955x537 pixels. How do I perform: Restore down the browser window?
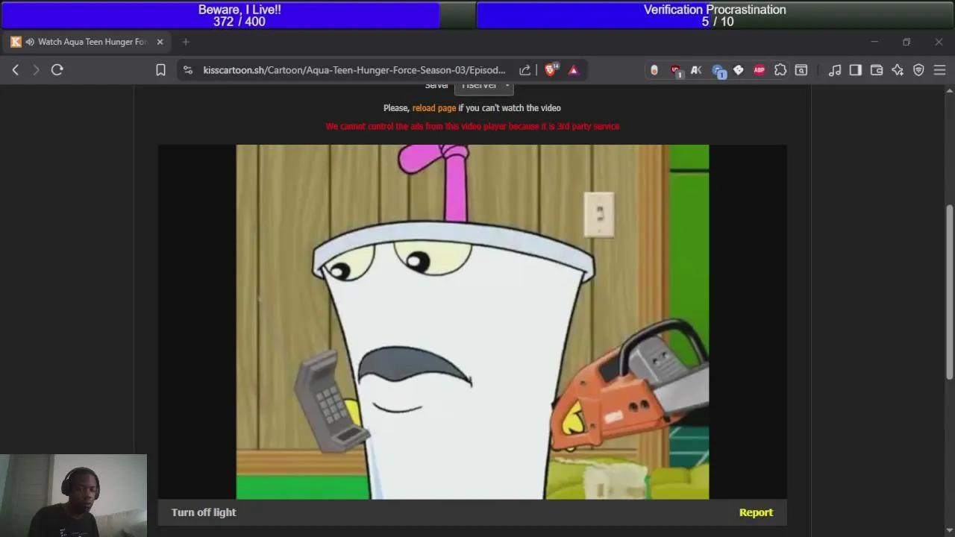tap(907, 42)
